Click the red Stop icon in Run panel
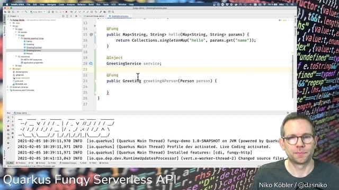 (8, 126)
